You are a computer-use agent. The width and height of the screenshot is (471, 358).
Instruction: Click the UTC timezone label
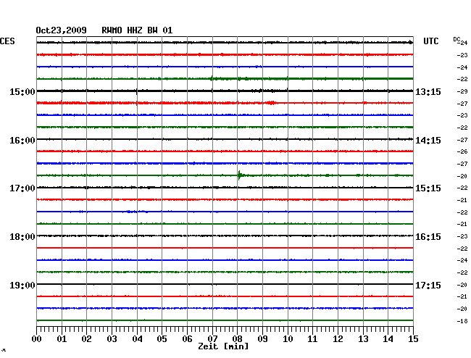(430, 41)
